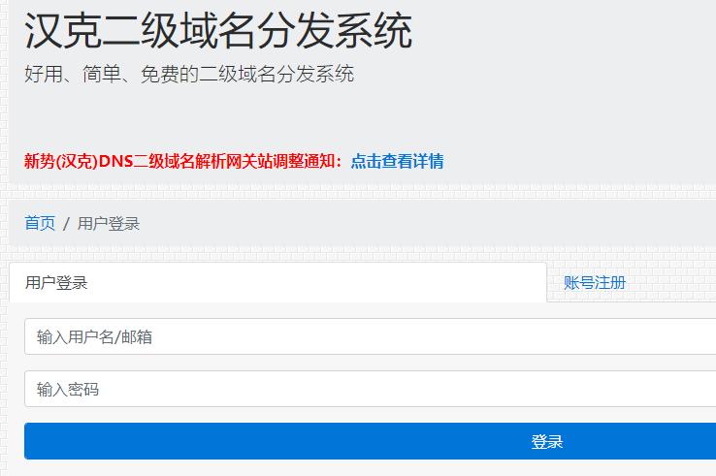The image size is (716, 476).
Task: Go to 首页 via breadcrumb
Action: click(x=40, y=223)
